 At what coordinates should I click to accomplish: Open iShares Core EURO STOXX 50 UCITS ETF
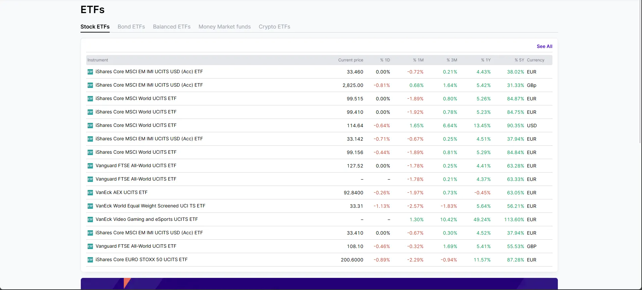pos(142,259)
